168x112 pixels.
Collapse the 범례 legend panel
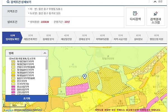tap(45, 53)
